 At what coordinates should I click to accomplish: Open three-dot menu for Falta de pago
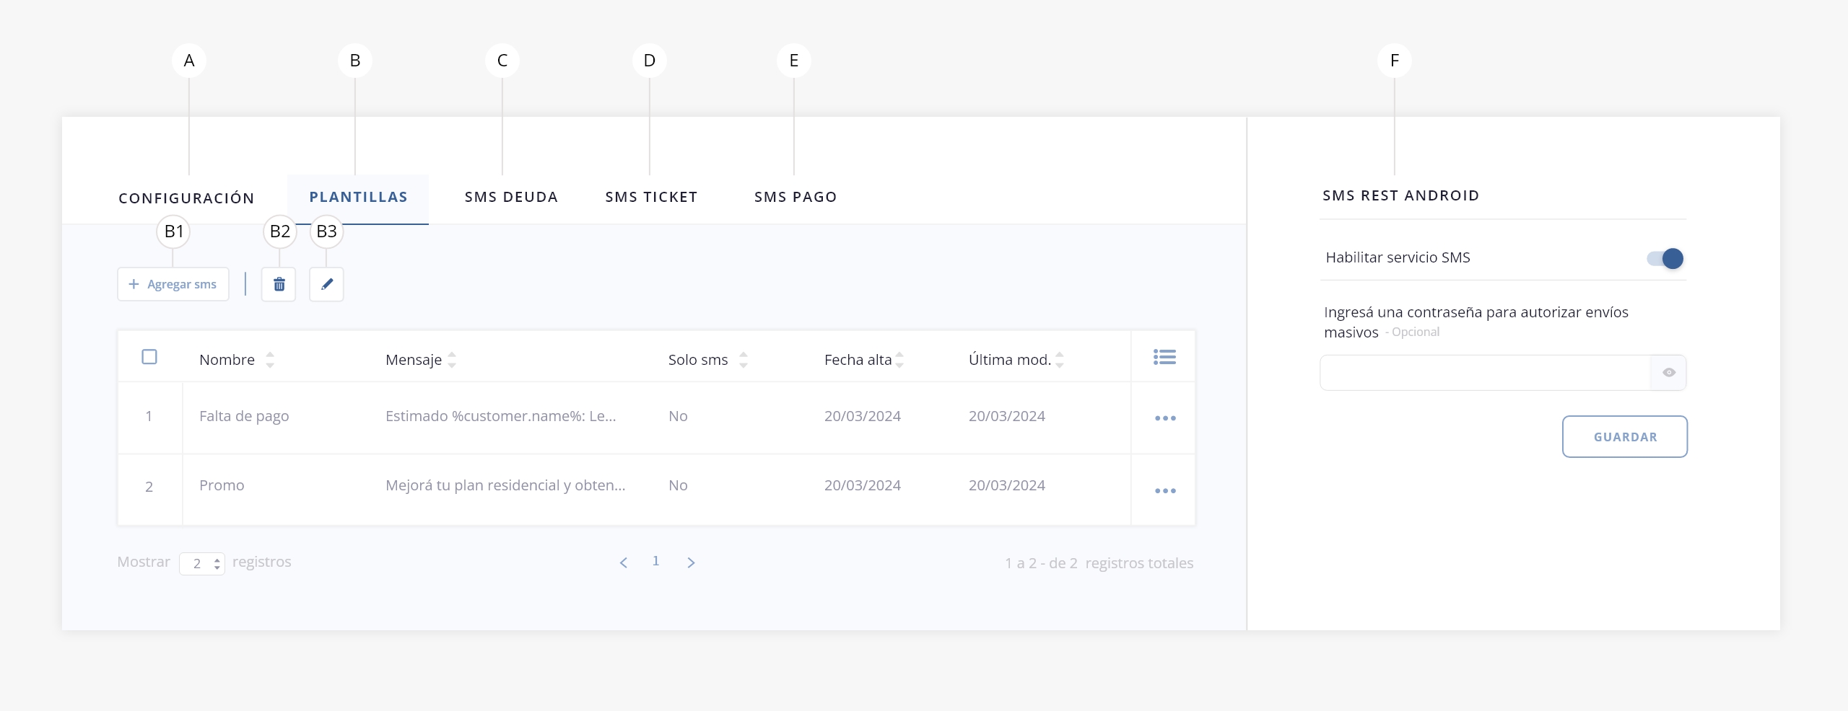pyautogui.click(x=1164, y=418)
